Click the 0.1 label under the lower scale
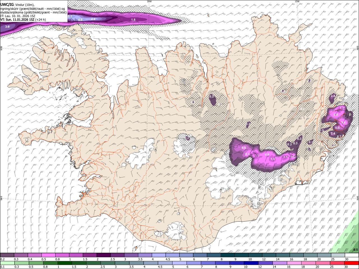This screenshot has width=359, height=269. (x=3, y=267)
